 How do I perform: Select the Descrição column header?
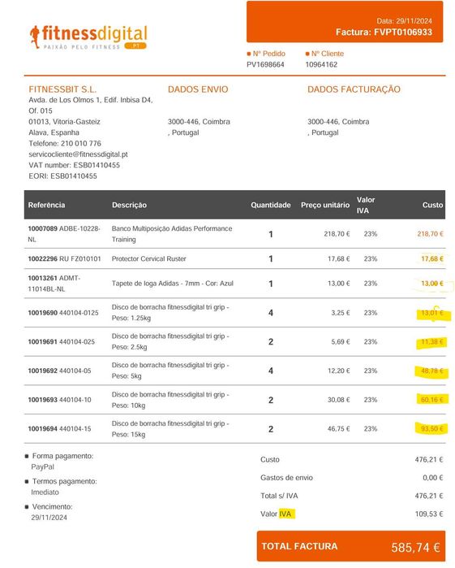129,205
